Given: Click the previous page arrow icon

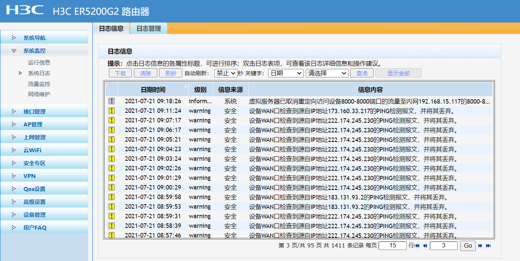Looking at the screenshot, I should tap(425, 246).
